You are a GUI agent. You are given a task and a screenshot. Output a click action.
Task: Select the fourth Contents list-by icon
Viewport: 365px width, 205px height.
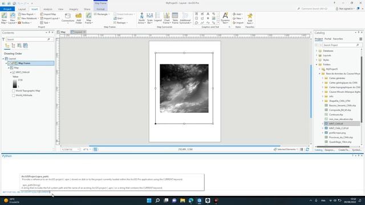25,46
